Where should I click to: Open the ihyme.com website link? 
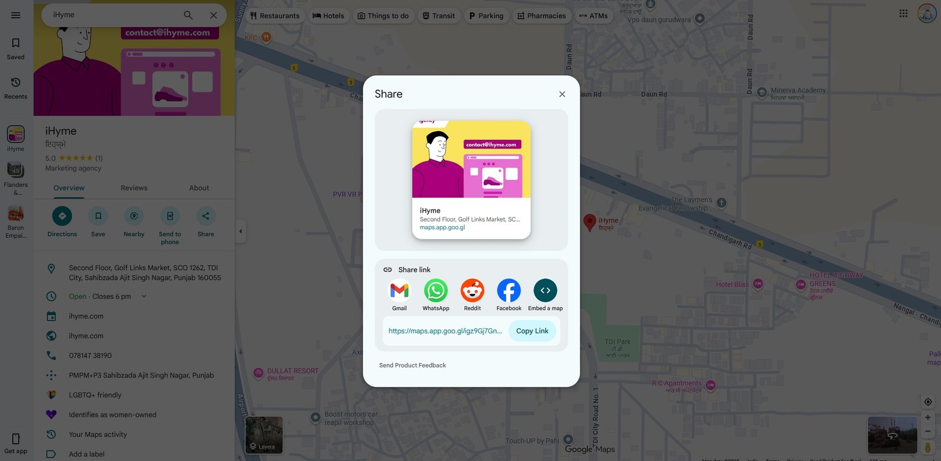[86, 336]
